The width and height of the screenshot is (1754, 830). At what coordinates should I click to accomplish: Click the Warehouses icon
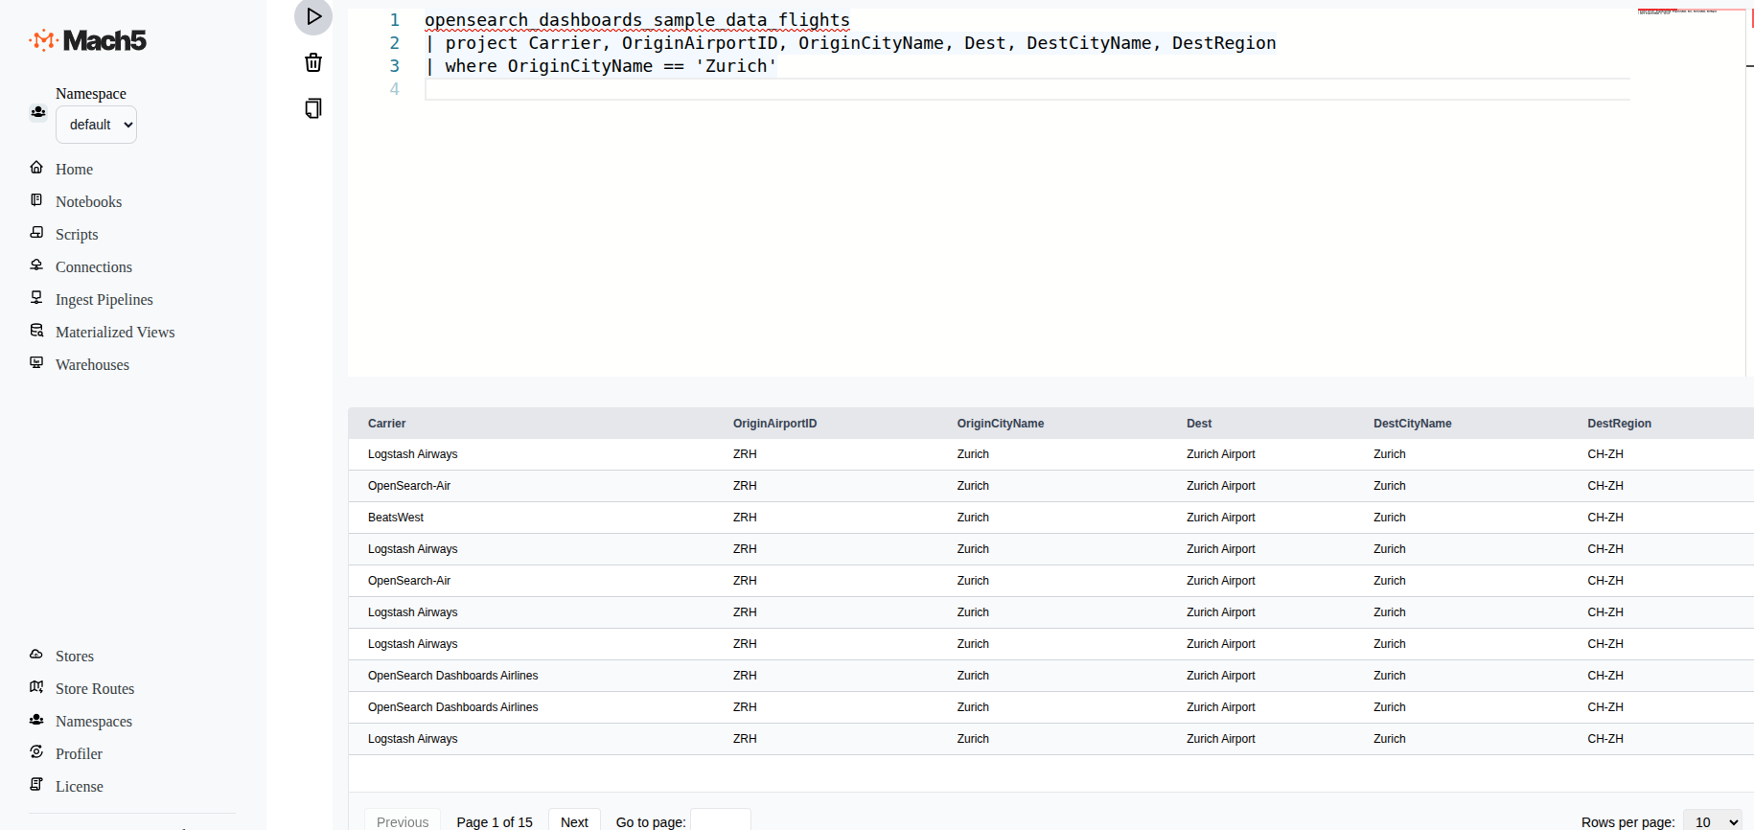[x=36, y=363]
